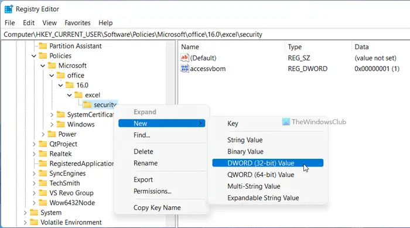Expand the QtProject key node
Viewport: 410px width, 228px height.
tap(34, 144)
